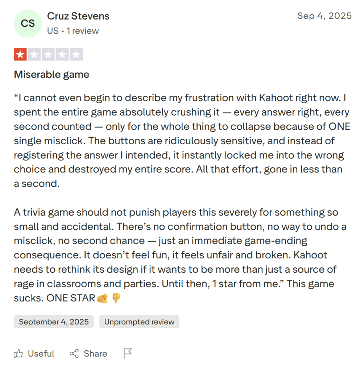Screen dimensions: 364x371
Task: Click the 'Sep 4, 2025' timestamp
Action: (x=324, y=16)
